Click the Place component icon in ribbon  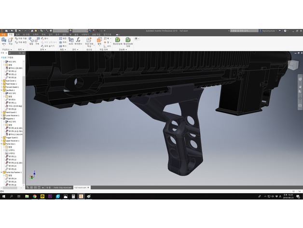[x=4, y=40]
